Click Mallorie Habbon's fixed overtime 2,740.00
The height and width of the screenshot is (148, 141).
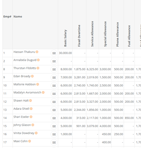80,85
